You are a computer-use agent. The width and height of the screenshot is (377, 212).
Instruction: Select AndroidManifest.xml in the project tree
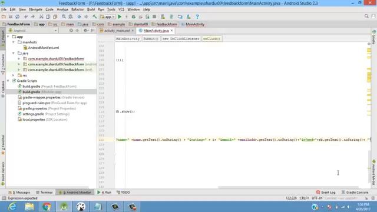[43, 48]
